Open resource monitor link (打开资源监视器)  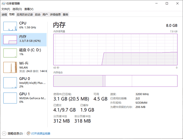[41, 134]
